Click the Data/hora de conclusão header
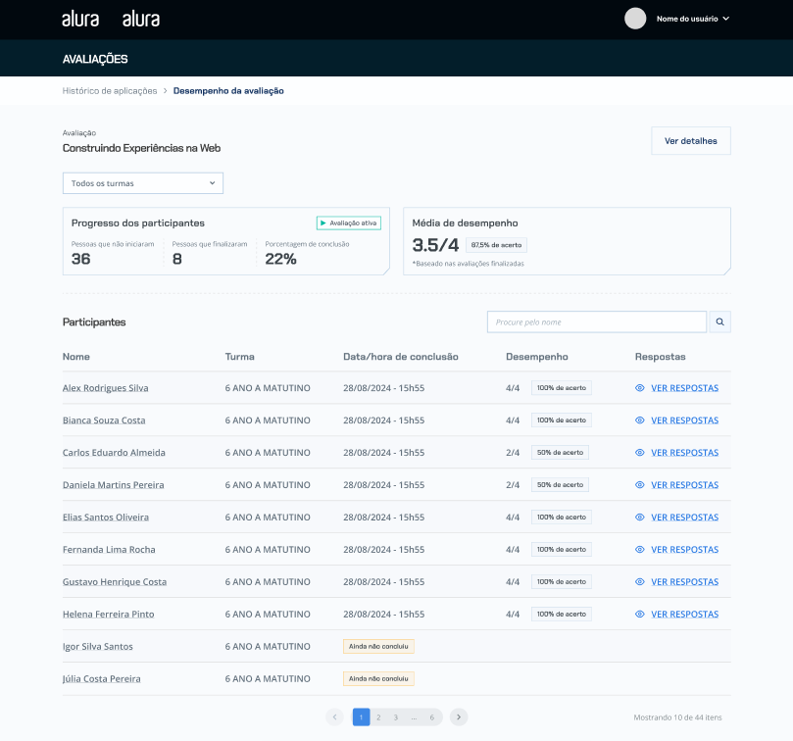 (x=401, y=357)
